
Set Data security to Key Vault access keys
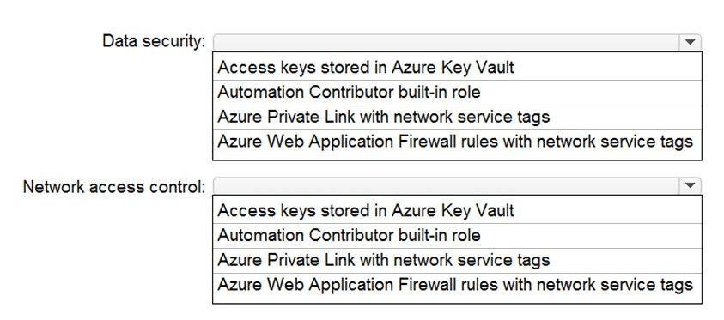coord(457,67)
